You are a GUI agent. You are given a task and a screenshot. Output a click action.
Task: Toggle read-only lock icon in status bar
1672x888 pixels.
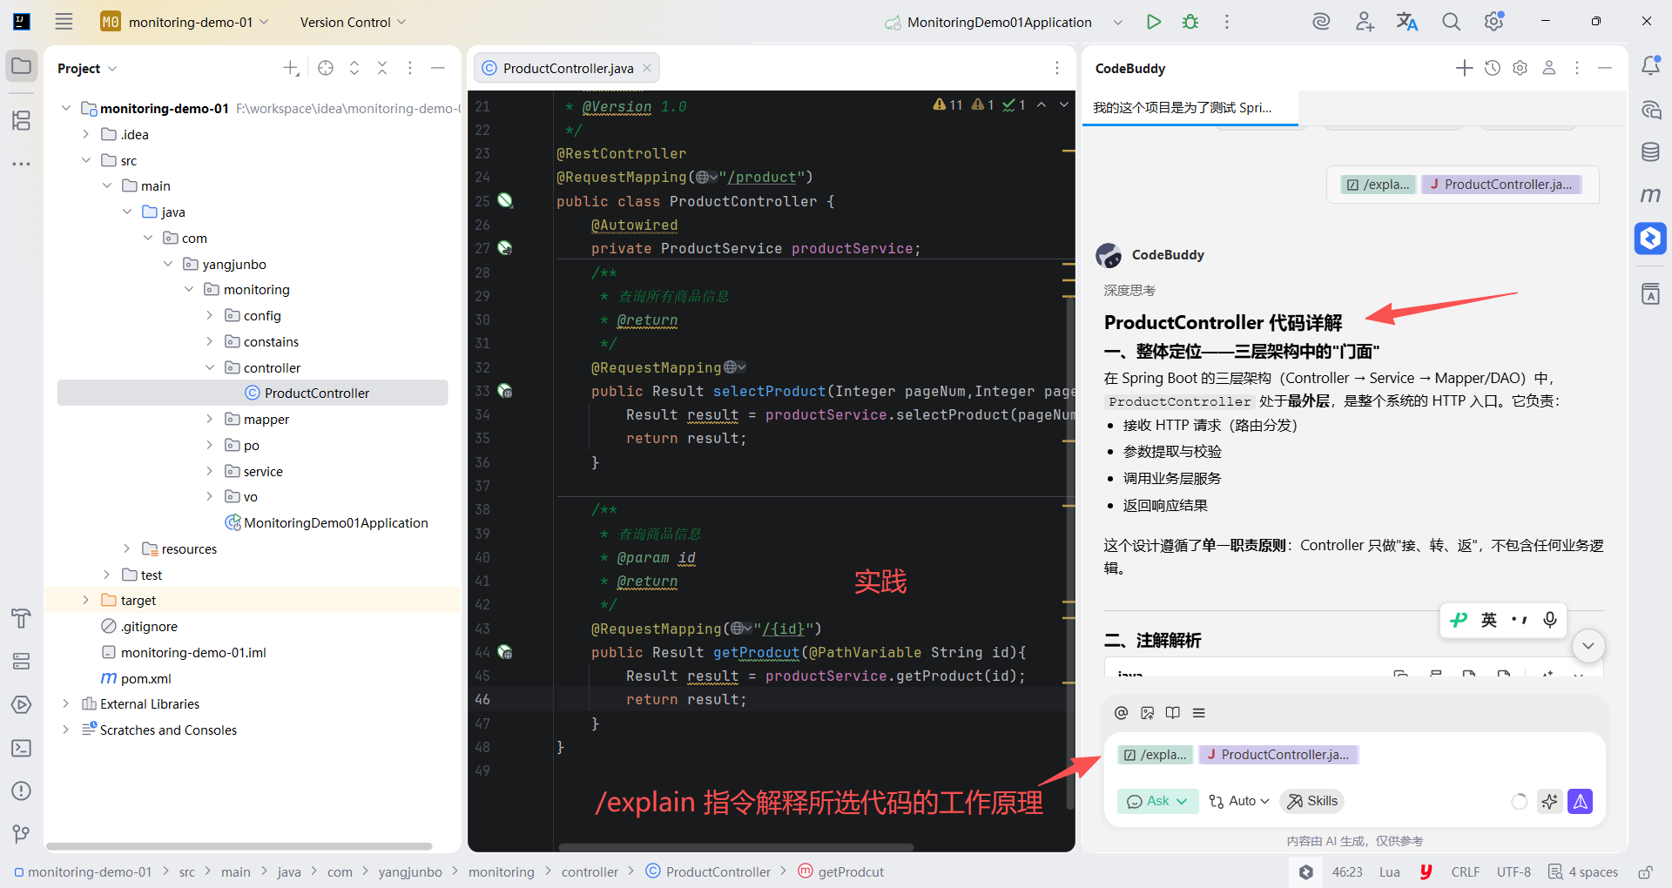point(1645,871)
